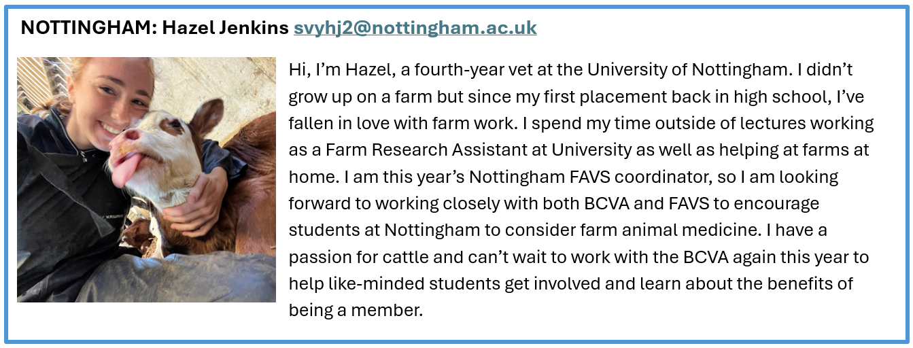Open the selfie photo with the calf
This screenshot has width=913, height=348.
point(146,179)
